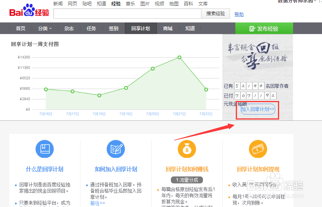Screen dimensions: 322x207
Task: Select 经验 in the top links row
Action: [116, 4]
